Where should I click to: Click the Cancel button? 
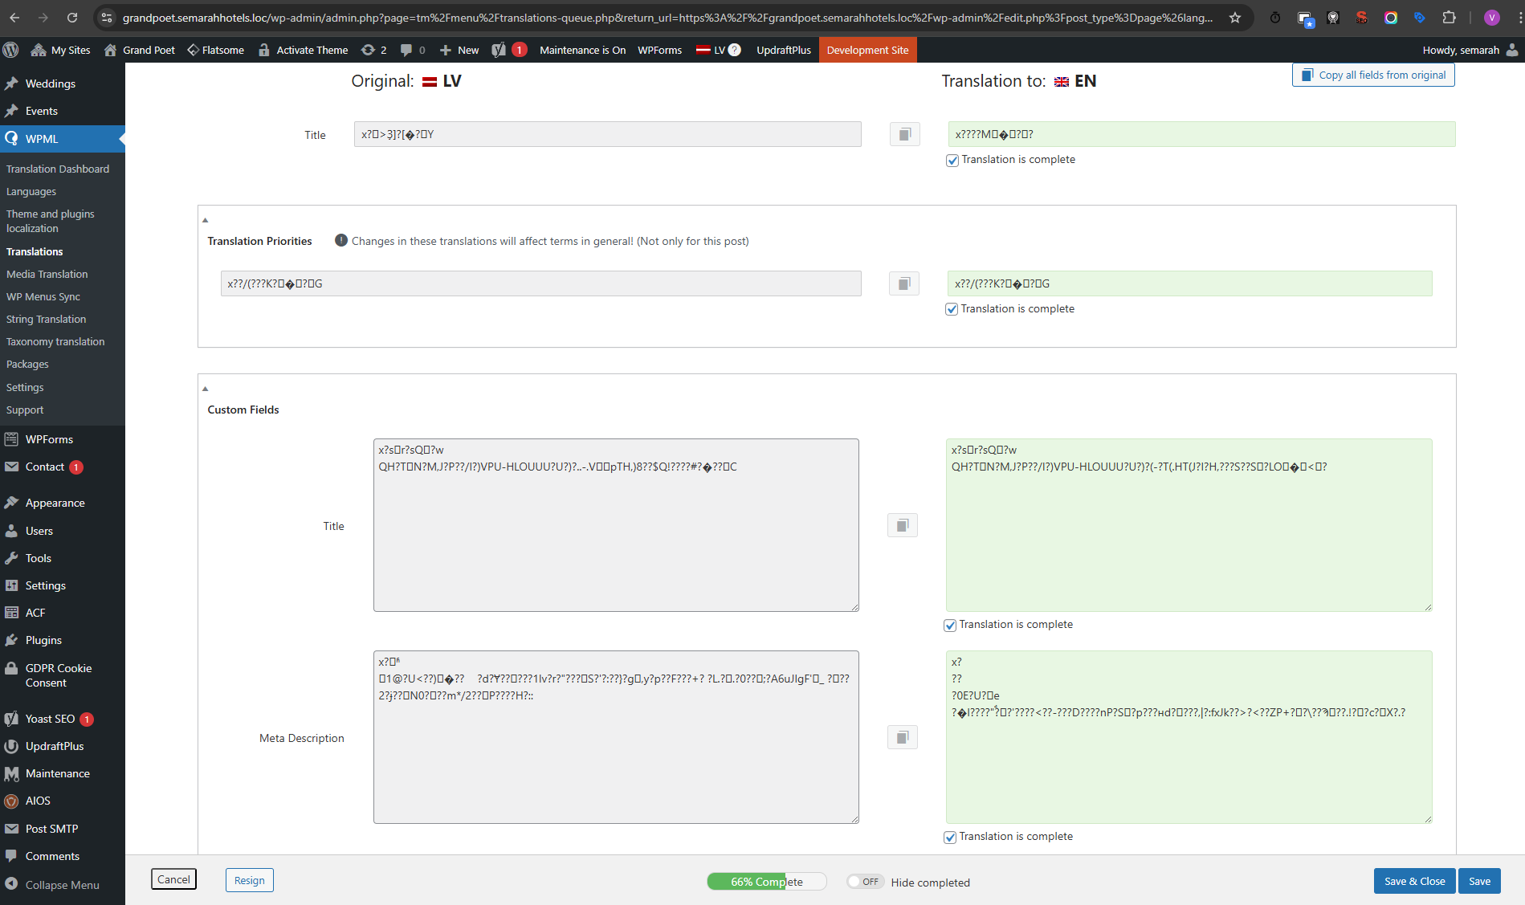coord(173,879)
